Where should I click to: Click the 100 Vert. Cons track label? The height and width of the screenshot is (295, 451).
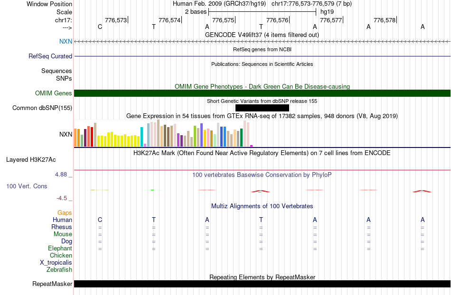(x=27, y=186)
